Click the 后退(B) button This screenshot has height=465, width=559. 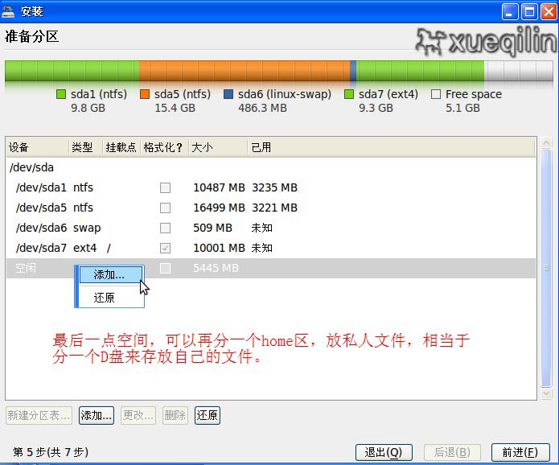pyautogui.click(x=452, y=452)
